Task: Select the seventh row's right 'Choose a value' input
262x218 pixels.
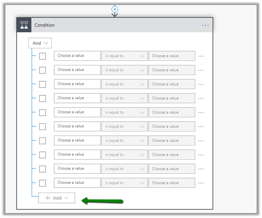Action: (172, 140)
